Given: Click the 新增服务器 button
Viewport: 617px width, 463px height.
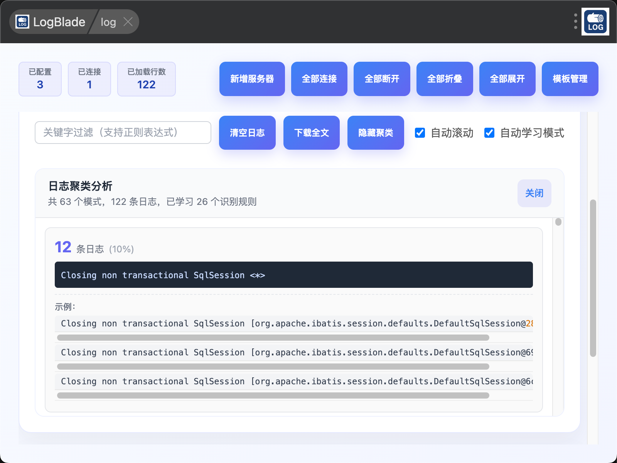Looking at the screenshot, I should pyautogui.click(x=252, y=79).
